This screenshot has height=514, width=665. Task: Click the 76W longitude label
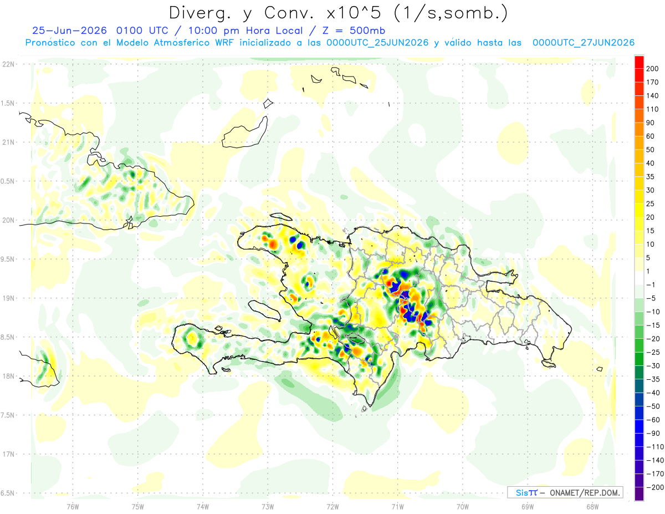(x=73, y=506)
